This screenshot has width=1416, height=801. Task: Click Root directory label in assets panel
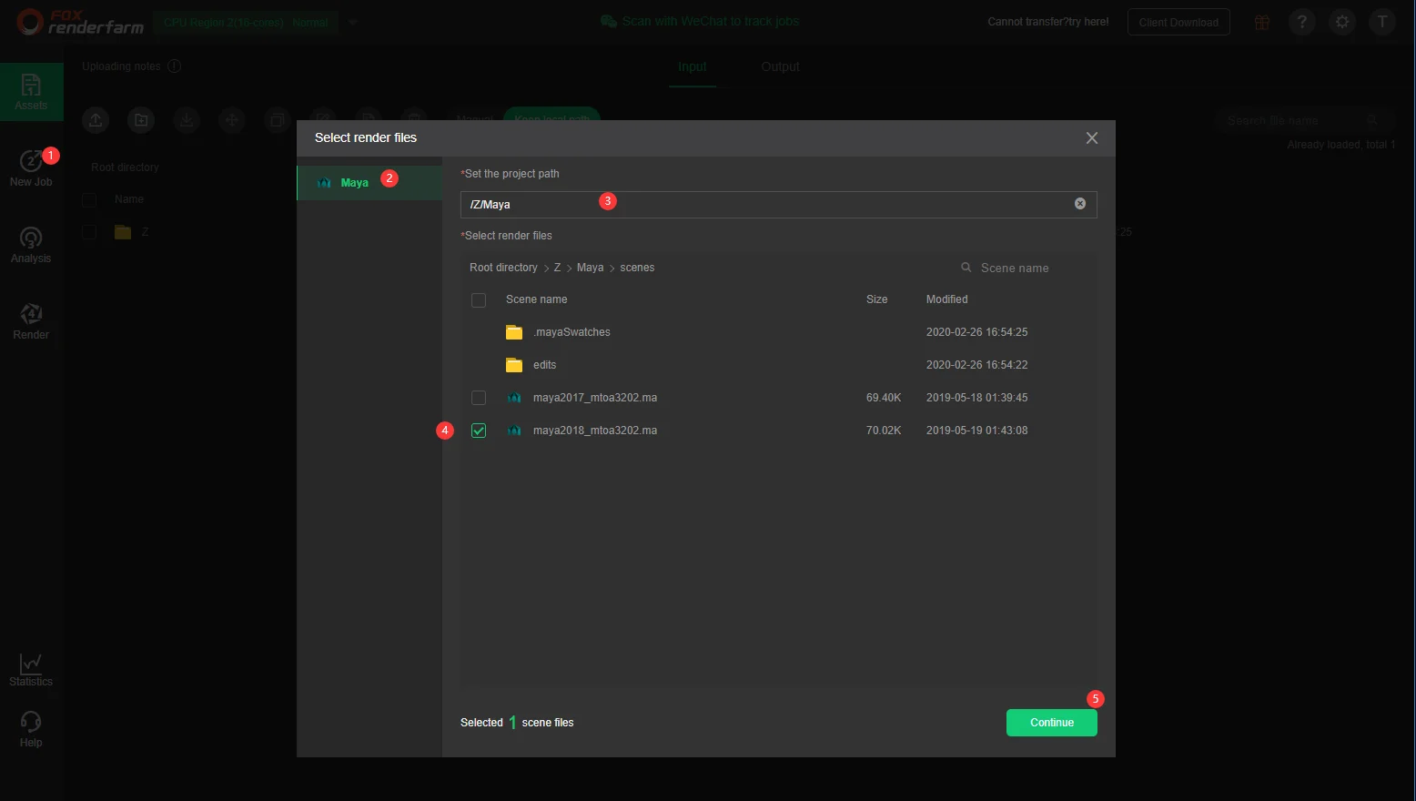[x=125, y=167]
